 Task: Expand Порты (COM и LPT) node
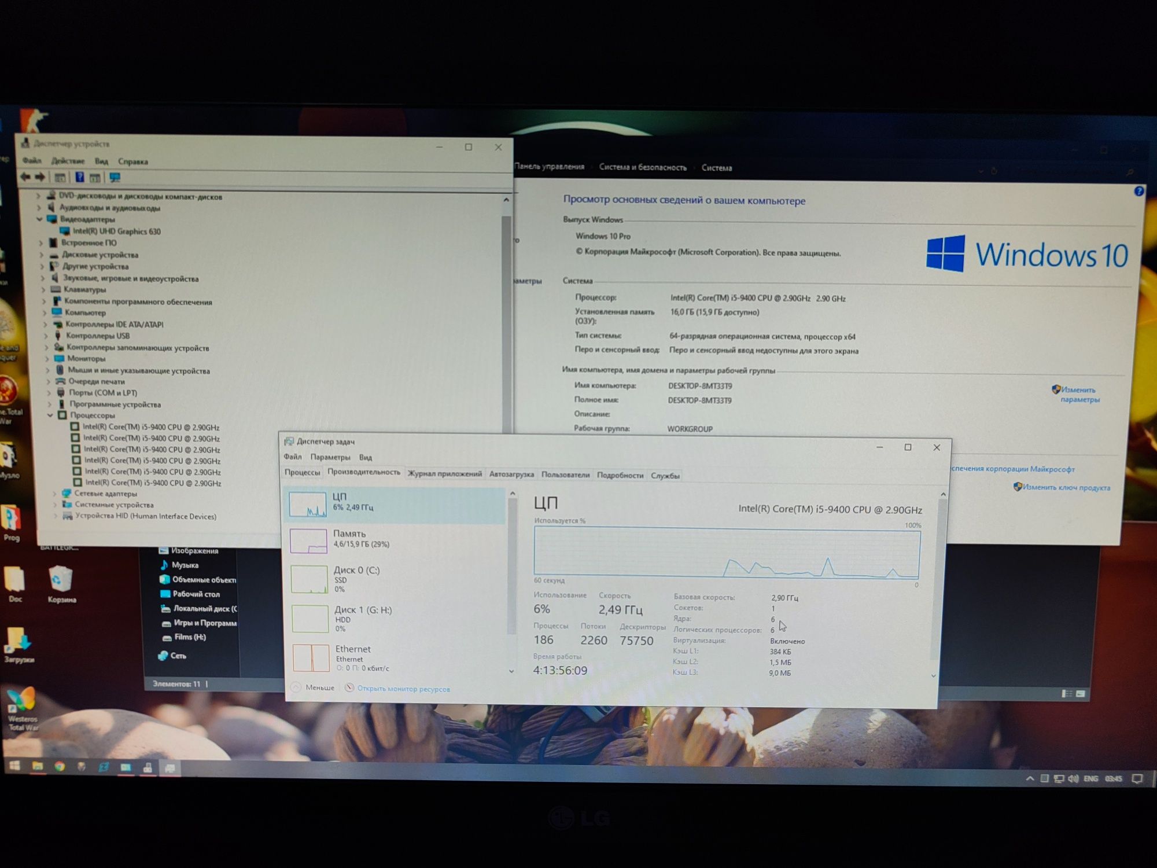(49, 393)
